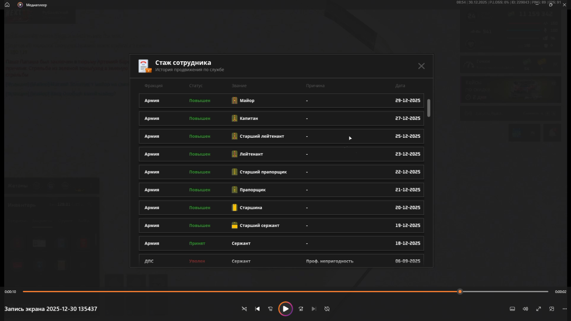Go to the previous track
This screenshot has height=321, width=571.
pos(257,309)
